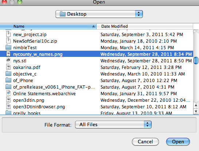
Task: Select the new_project.zip file icon
Action: point(8,34)
